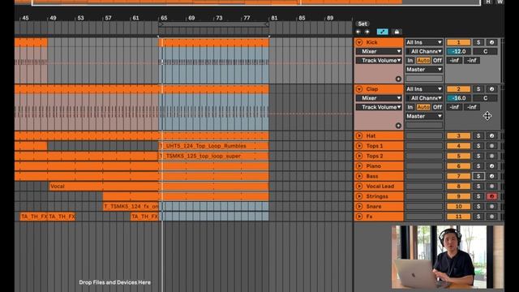Open Kick track All Ins input dropdown
This screenshot has width=519, height=292.
(424, 42)
